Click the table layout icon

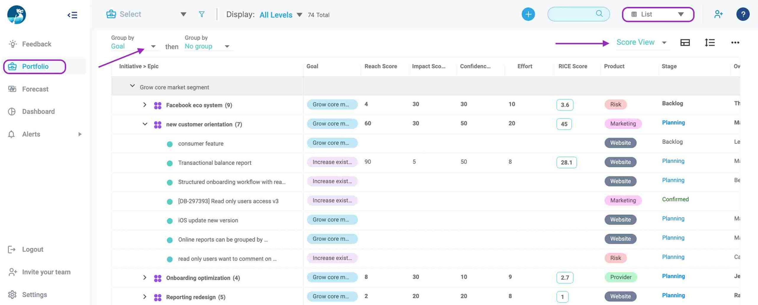[685, 43]
